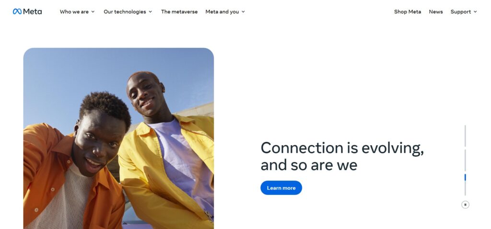The width and height of the screenshot is (491, 229).
Task: Click the Meta infinity logo
Action: [x=17, y=11]
